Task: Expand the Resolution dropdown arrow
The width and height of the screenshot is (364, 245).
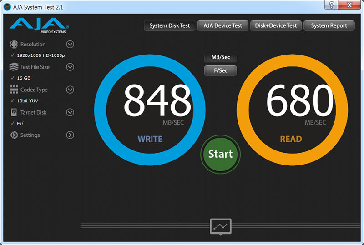Action: pyautogui.click(x=70, y=44)
